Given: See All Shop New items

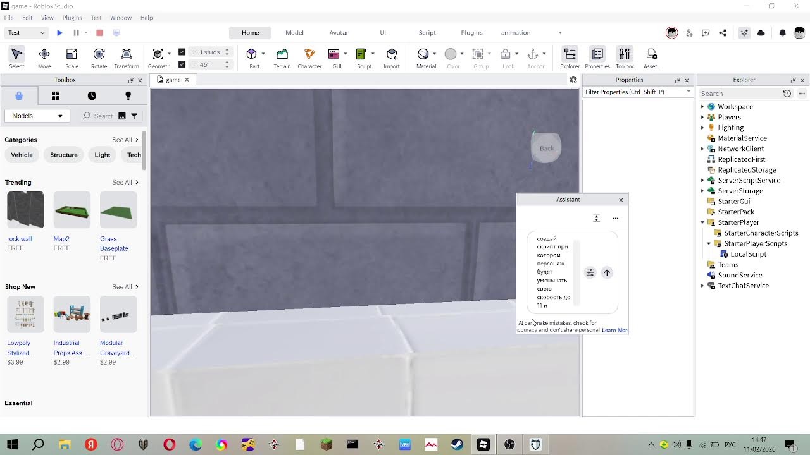Looking at the screenshot, I should pyautogui.click(x=125, y=287).
